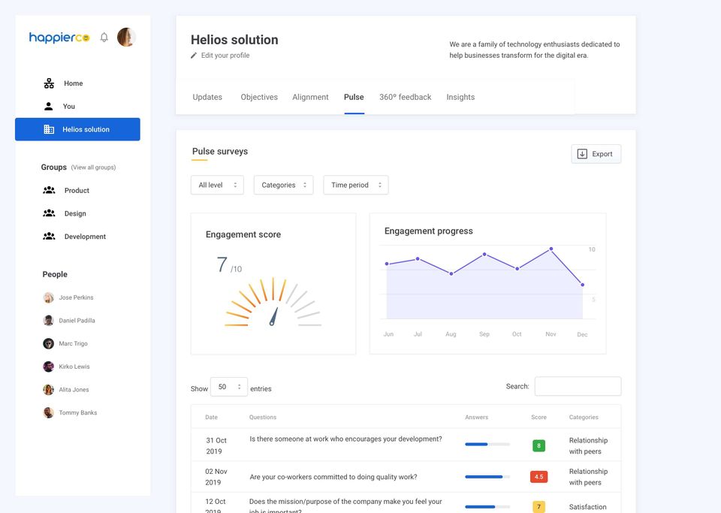Sort by the Score column header
This screenshot has width=721, height=513.
(x=539, y=417)
